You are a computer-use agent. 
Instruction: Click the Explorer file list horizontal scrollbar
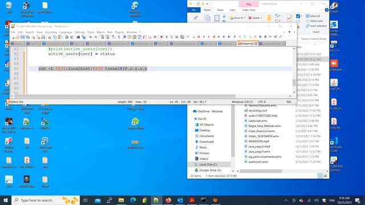click(x=261, y=171)
